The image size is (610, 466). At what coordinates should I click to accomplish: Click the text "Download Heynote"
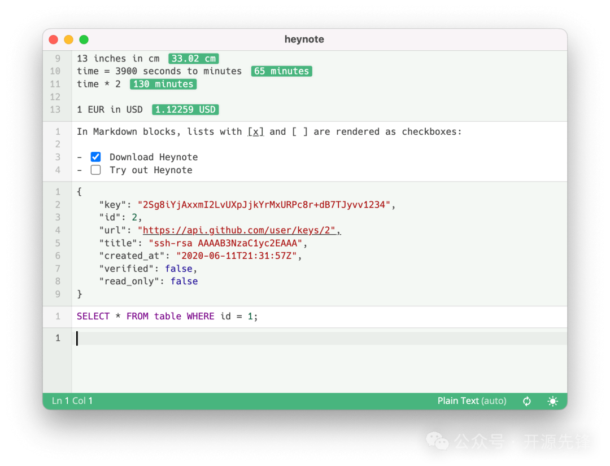(154, 157)
